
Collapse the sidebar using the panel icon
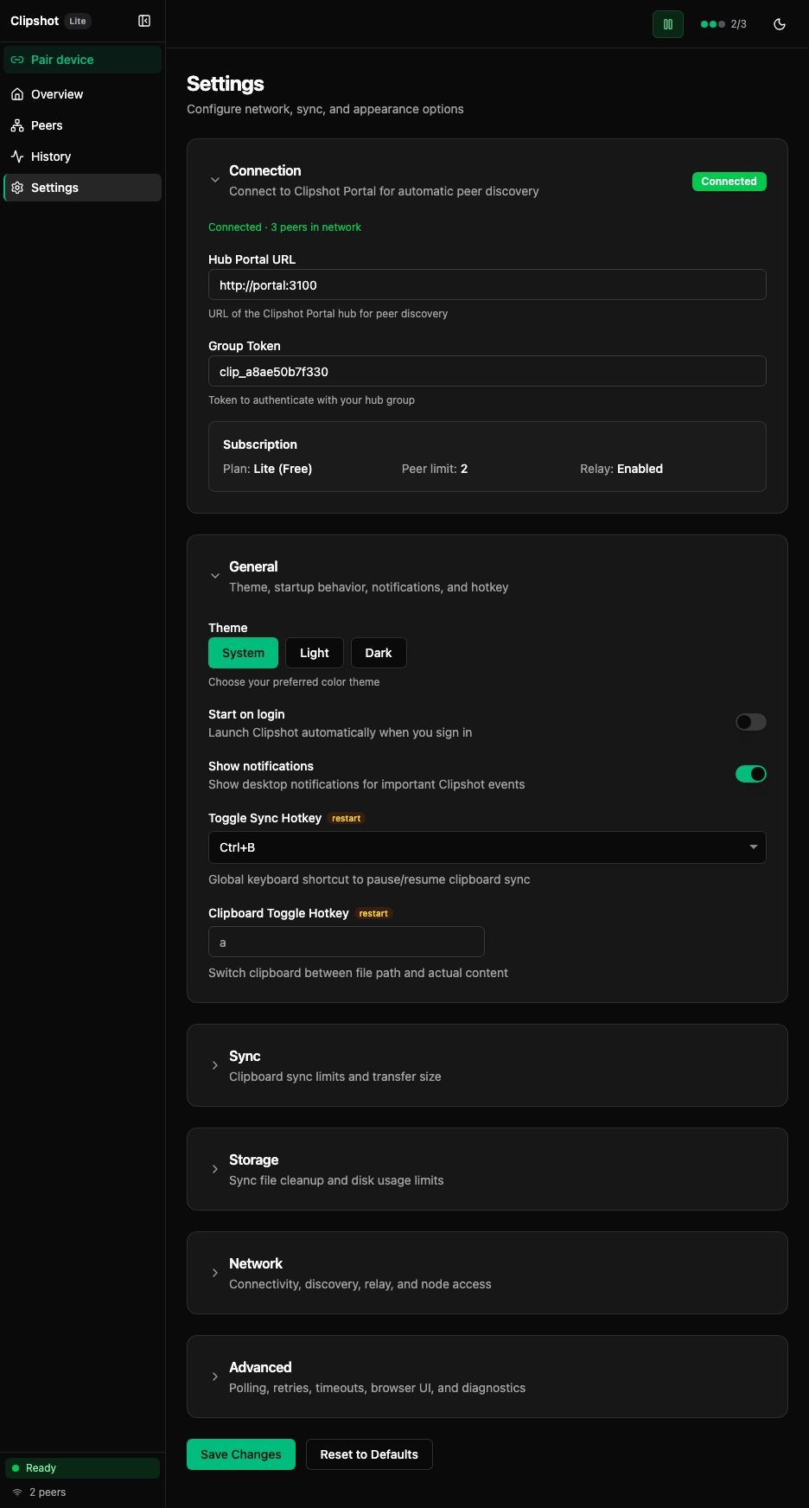pos(143,20)
